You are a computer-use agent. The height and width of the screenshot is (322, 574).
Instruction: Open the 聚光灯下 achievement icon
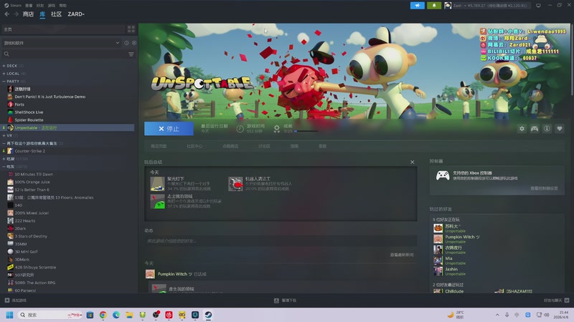[x=157, y=184]
